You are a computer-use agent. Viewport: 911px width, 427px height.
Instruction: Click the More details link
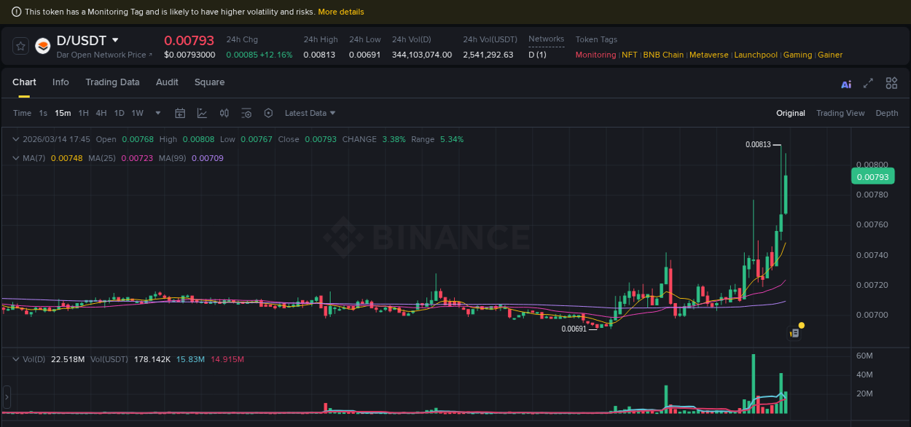tap(341, 12)
